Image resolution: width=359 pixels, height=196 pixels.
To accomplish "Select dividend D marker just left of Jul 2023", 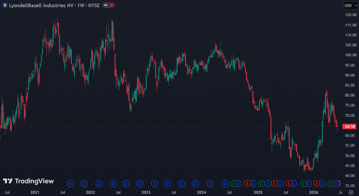I will click(167, 183).
